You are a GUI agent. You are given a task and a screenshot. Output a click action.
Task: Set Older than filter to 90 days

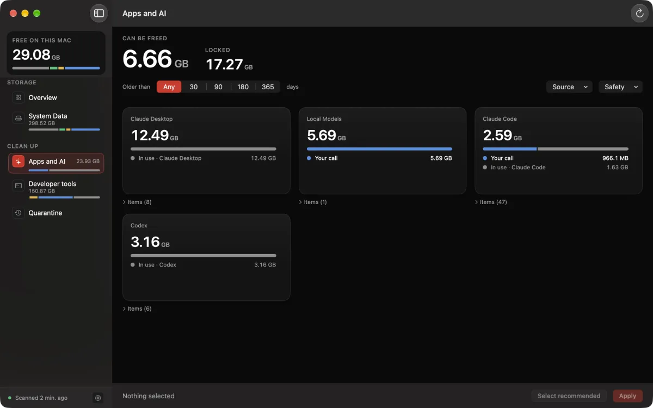(x=218, y=87)
